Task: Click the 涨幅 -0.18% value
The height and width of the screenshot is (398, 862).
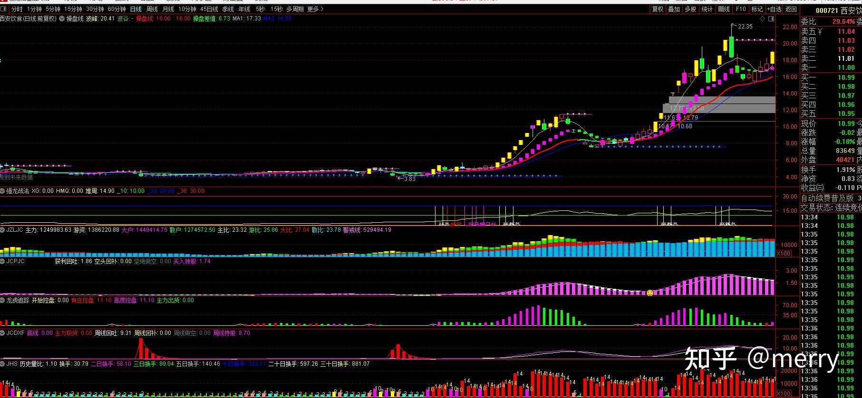Action: [x=844, y=142]
